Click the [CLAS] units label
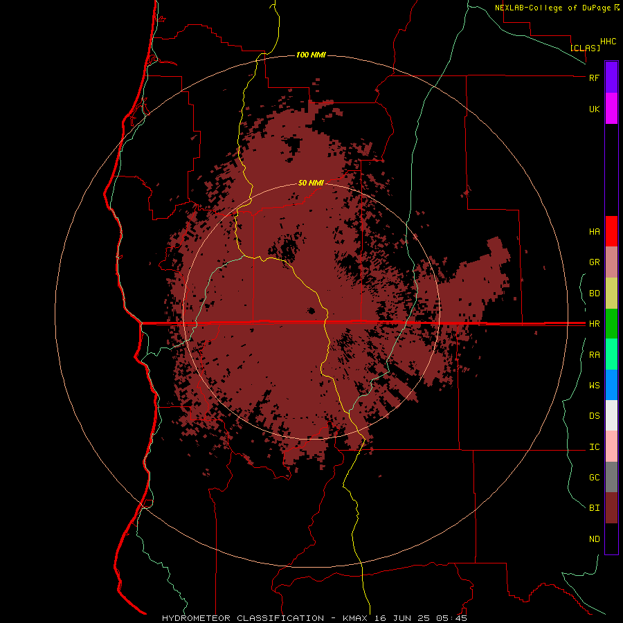The height and width of the screenshot is (623, 623). 585,48
